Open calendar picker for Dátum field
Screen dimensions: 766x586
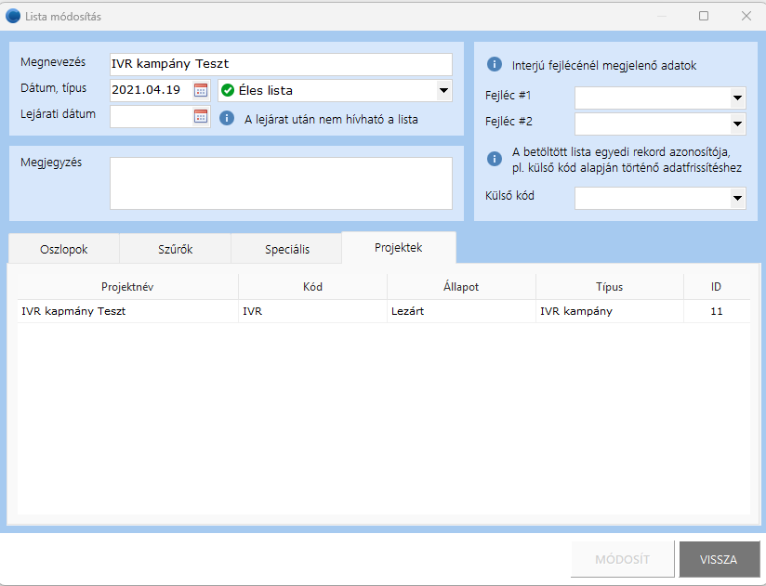point(201,90)
